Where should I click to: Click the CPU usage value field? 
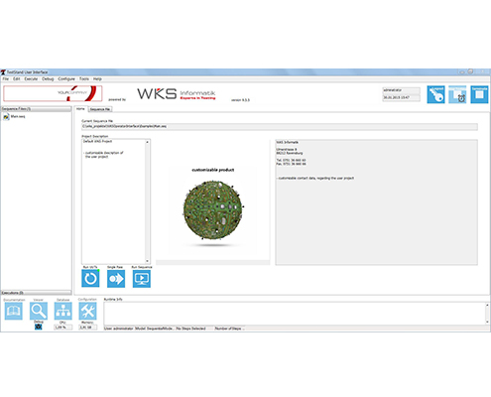62,328
